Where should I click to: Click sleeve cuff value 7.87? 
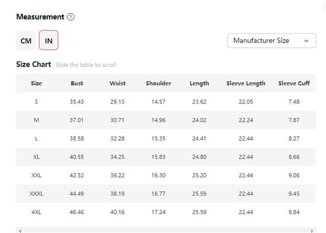pos(294,120)
